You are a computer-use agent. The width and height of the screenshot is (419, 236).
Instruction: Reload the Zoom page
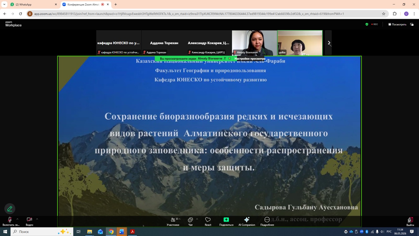click(20, 14)
